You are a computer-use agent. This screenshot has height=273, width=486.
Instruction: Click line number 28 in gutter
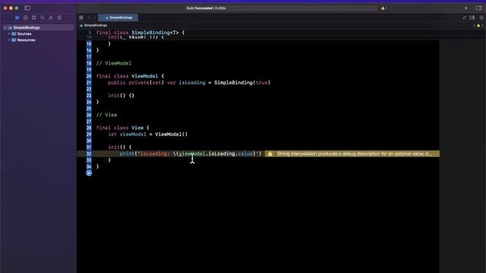click(x=89, y=128)
